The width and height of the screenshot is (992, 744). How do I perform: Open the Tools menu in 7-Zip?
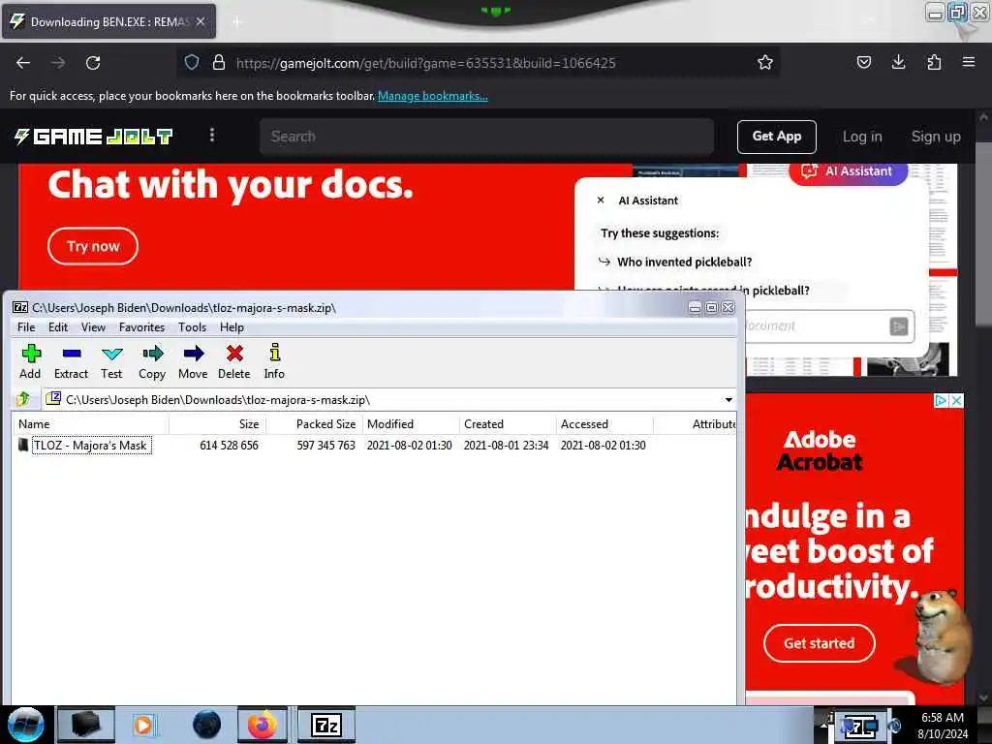pyautogui.click(x=193, y=327)
